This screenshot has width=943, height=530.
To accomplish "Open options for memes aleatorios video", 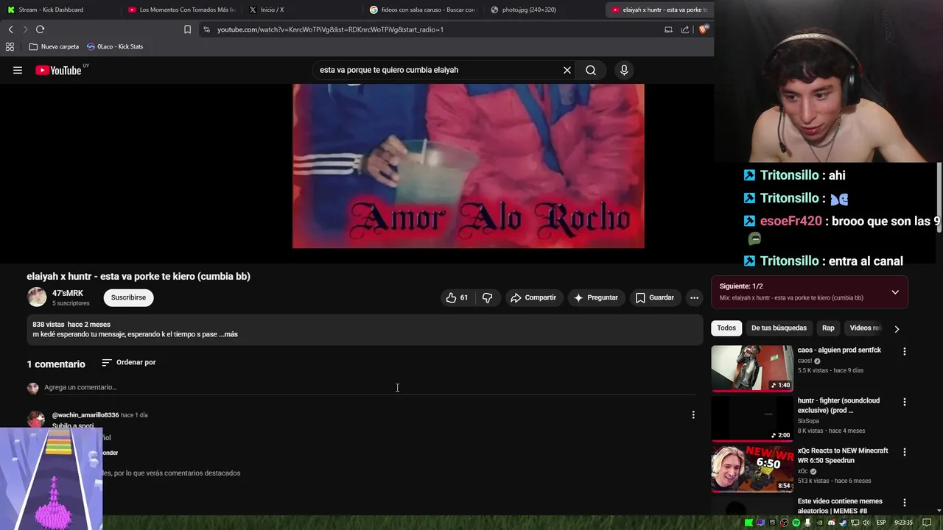I will [905, 504].
